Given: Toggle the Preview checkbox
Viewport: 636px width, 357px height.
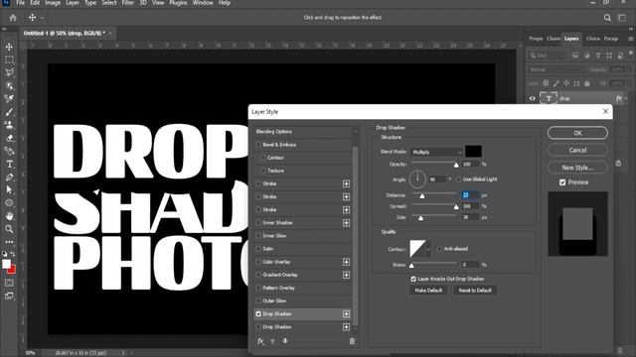Looking at the screenshot, I should click(562, 182).
